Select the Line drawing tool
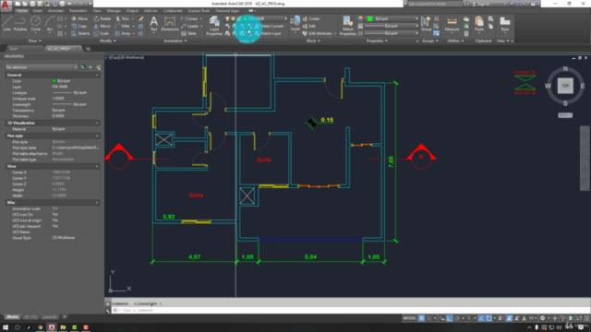591x332 pixels. (6, 23)
